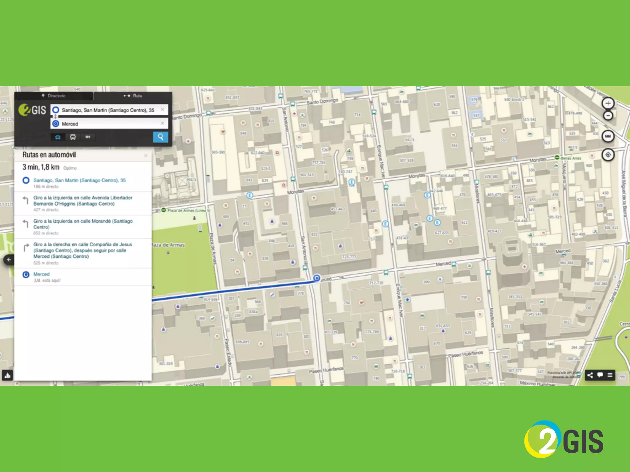Activate the ruler measurement tool
630x472 pixels.
pos(608,136)
